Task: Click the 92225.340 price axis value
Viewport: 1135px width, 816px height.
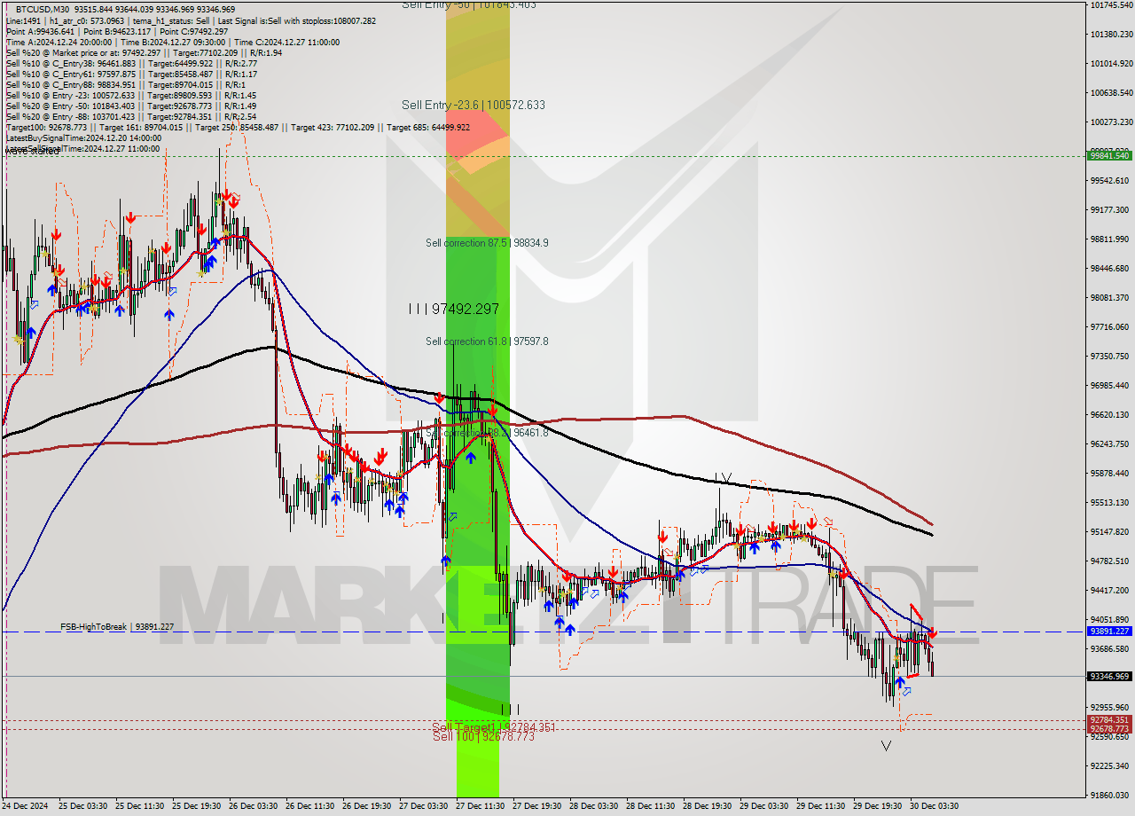Action: 1109,766
